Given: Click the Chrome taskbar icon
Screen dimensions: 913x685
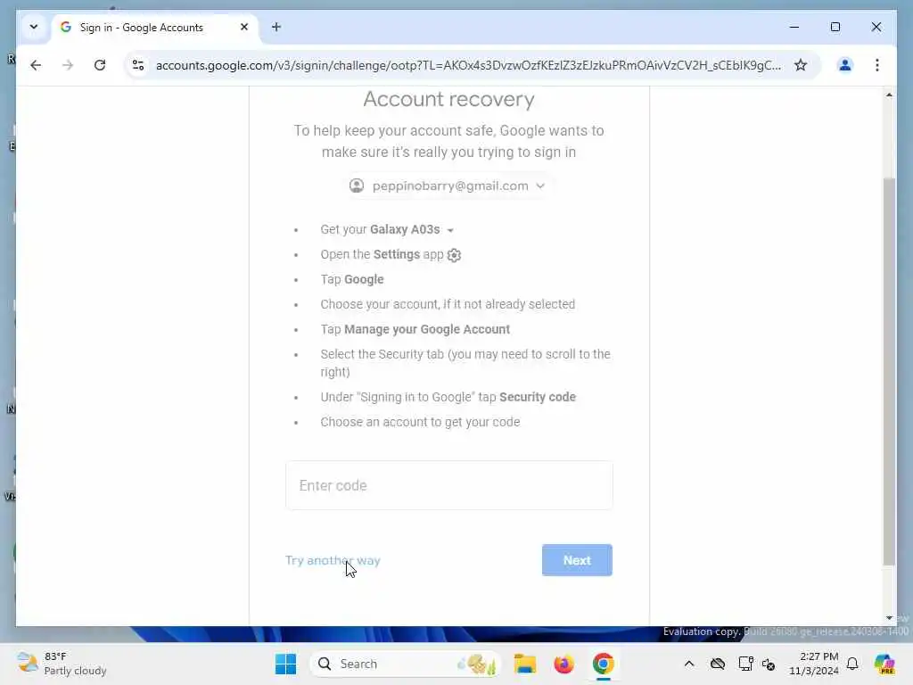Looking at the screenshot, I should tap(604, 664).
